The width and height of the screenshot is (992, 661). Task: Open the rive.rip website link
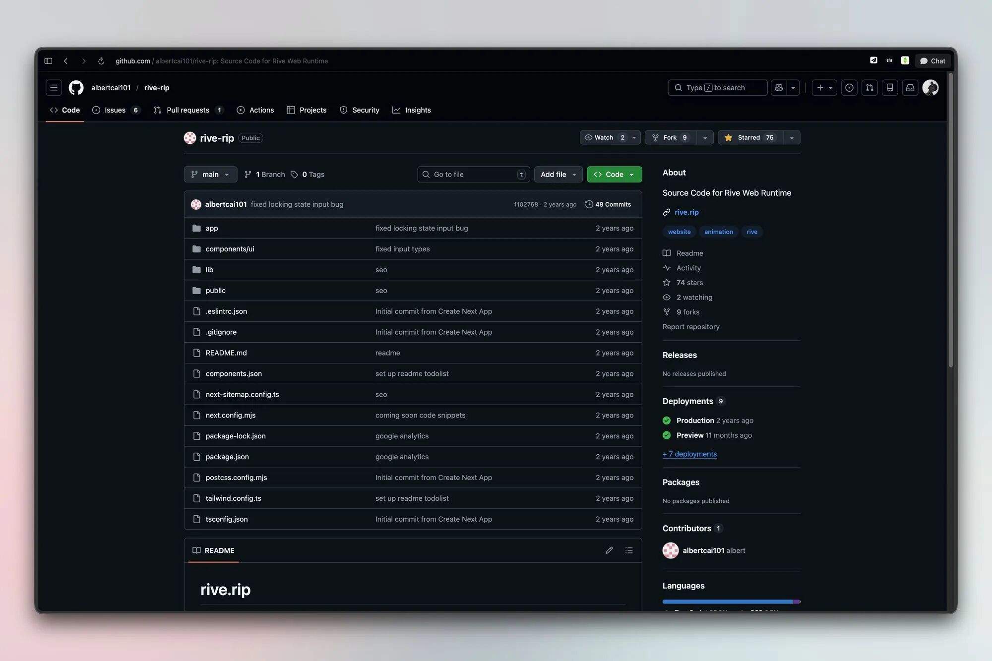point(686,212)
